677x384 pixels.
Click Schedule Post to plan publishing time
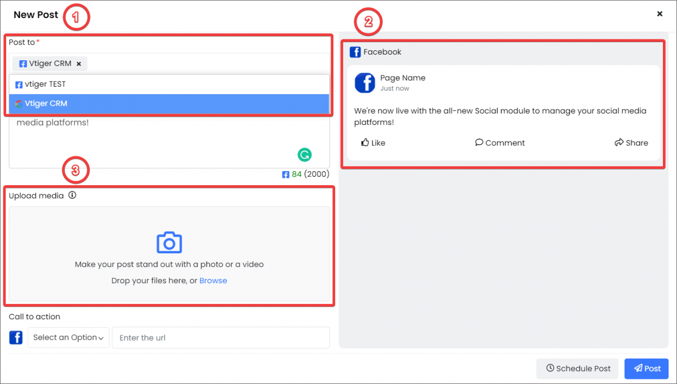[577, 369]
